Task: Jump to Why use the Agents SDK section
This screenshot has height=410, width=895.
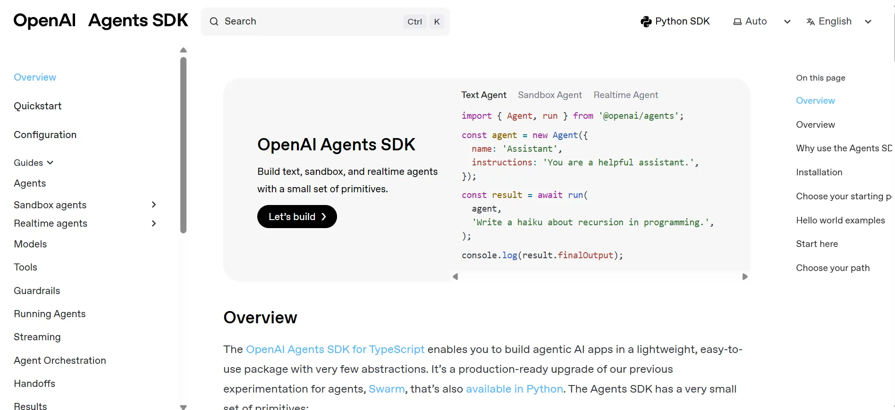Action: (x=844, y=148)
